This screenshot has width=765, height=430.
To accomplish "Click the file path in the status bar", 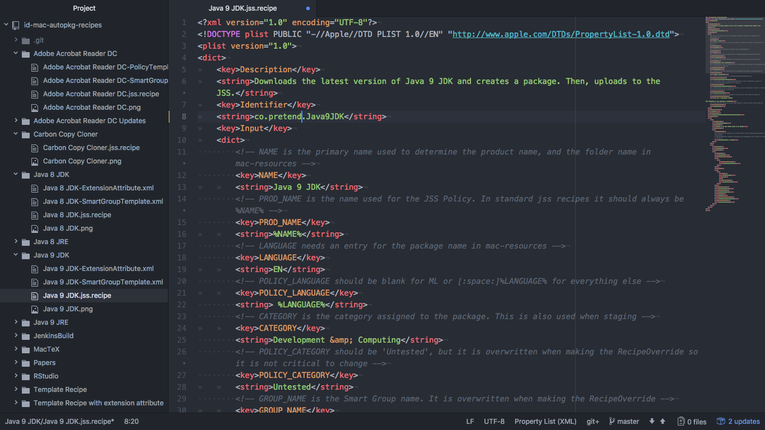I will (x=59, y=422).
